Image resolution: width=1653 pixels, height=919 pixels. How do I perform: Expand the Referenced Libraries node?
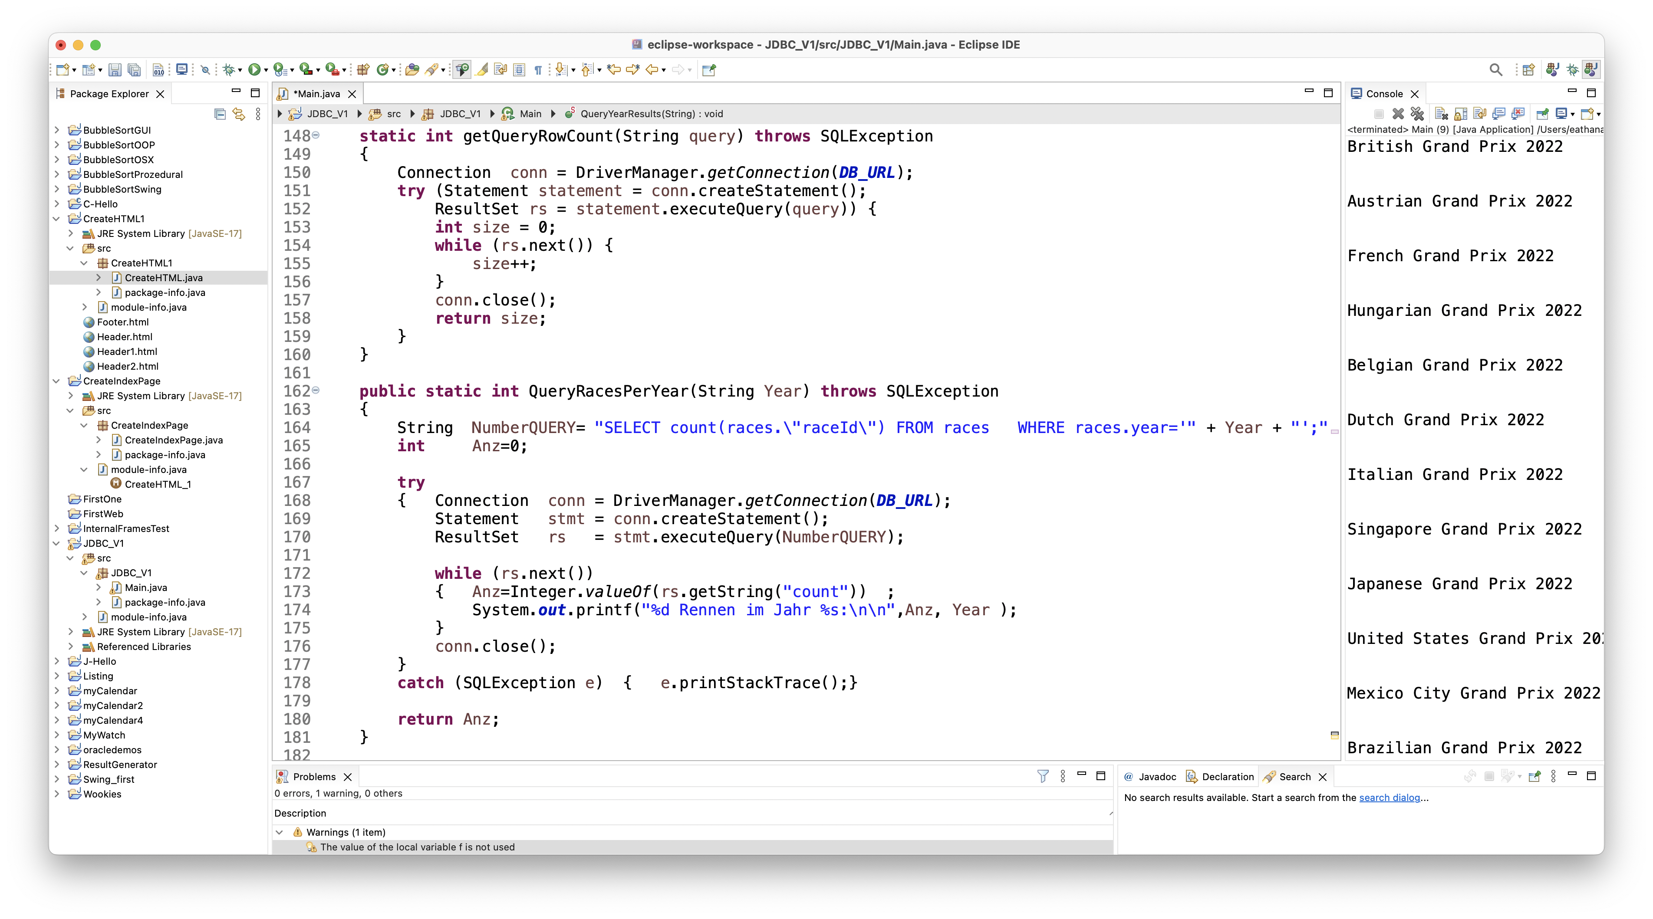point(71,647)
